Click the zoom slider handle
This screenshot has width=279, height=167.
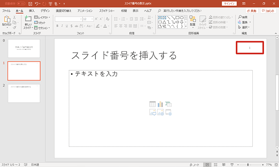(248, 165)
